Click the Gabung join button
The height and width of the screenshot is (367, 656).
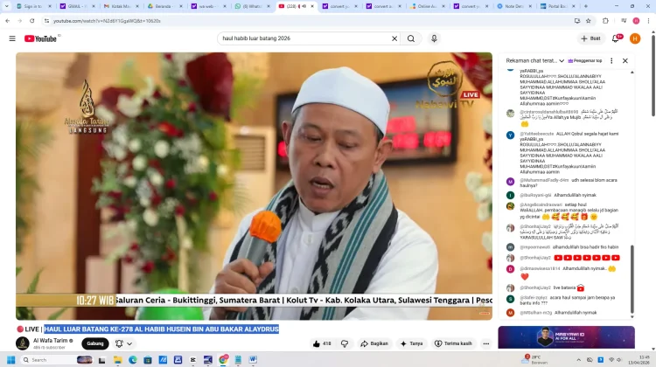click(x=95, y=343)
